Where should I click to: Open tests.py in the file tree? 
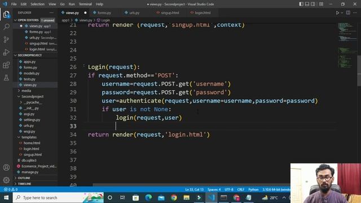[29, 79]
